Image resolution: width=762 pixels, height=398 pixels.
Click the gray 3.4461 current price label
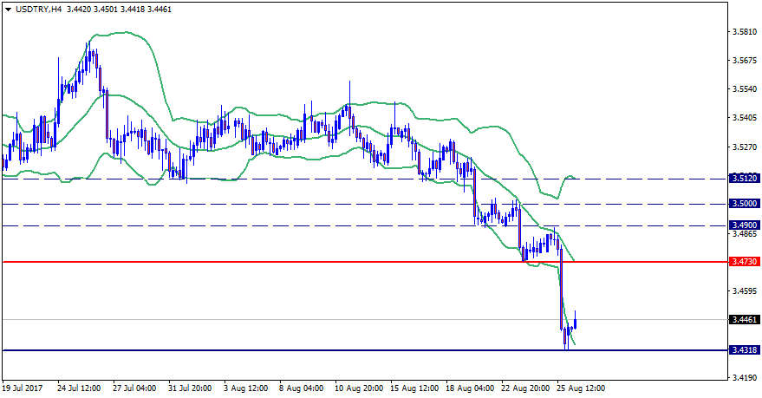click(745, 320)
